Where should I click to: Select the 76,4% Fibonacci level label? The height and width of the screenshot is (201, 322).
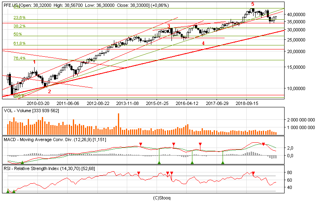pyautogui.click(x=19, y=58)
